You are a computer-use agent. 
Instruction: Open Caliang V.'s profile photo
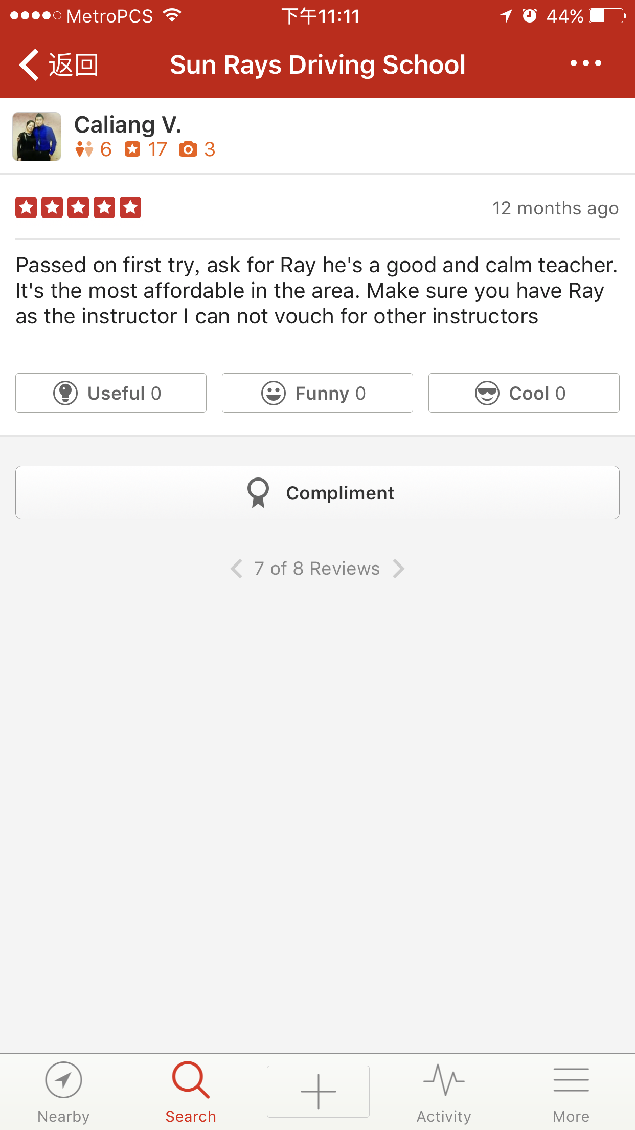tap(37, 137)
